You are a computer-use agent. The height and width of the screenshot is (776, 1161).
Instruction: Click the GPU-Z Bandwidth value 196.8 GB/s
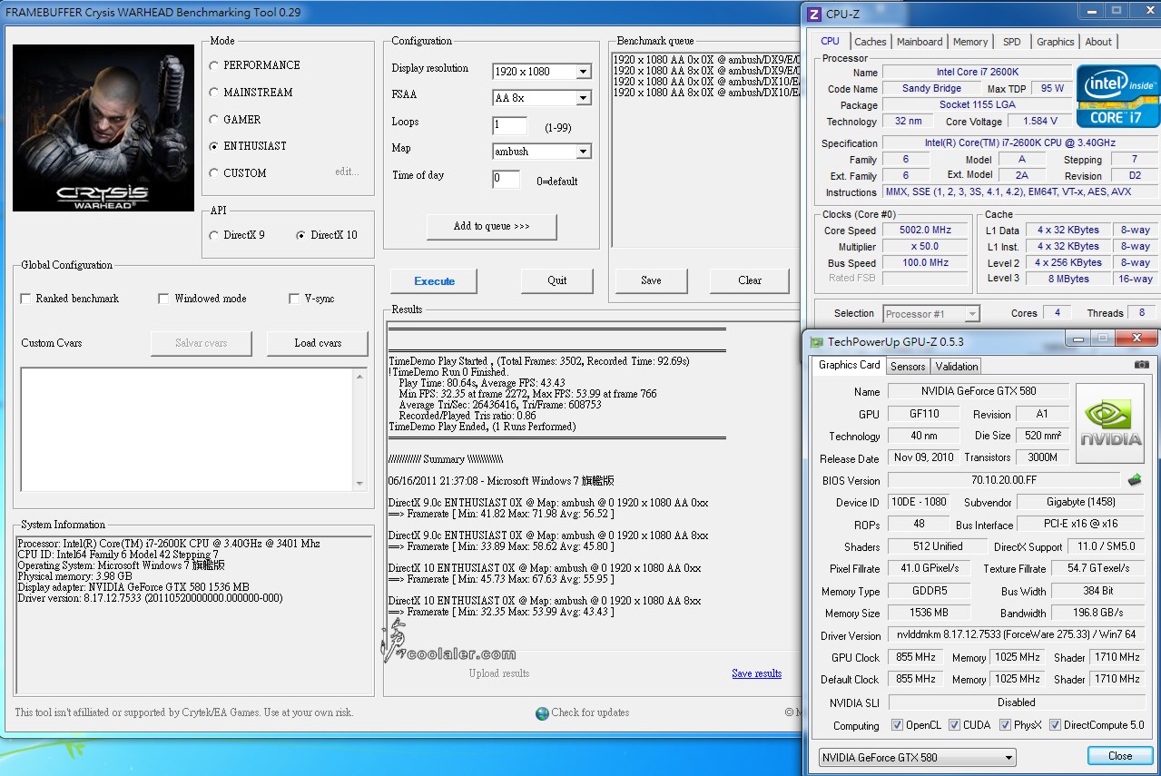[x=1098, y=613]
